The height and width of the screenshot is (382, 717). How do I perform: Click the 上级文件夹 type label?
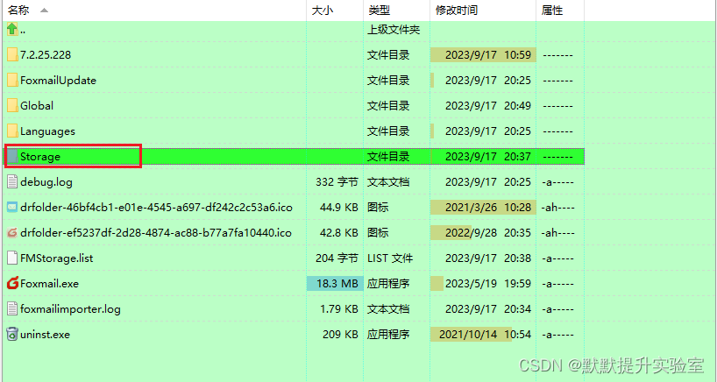pos(394,30)
